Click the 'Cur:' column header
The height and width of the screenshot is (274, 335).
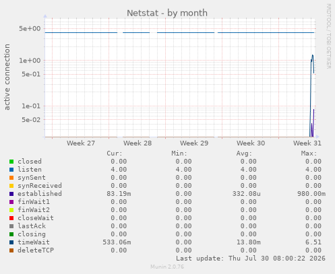tap(115, 153)
